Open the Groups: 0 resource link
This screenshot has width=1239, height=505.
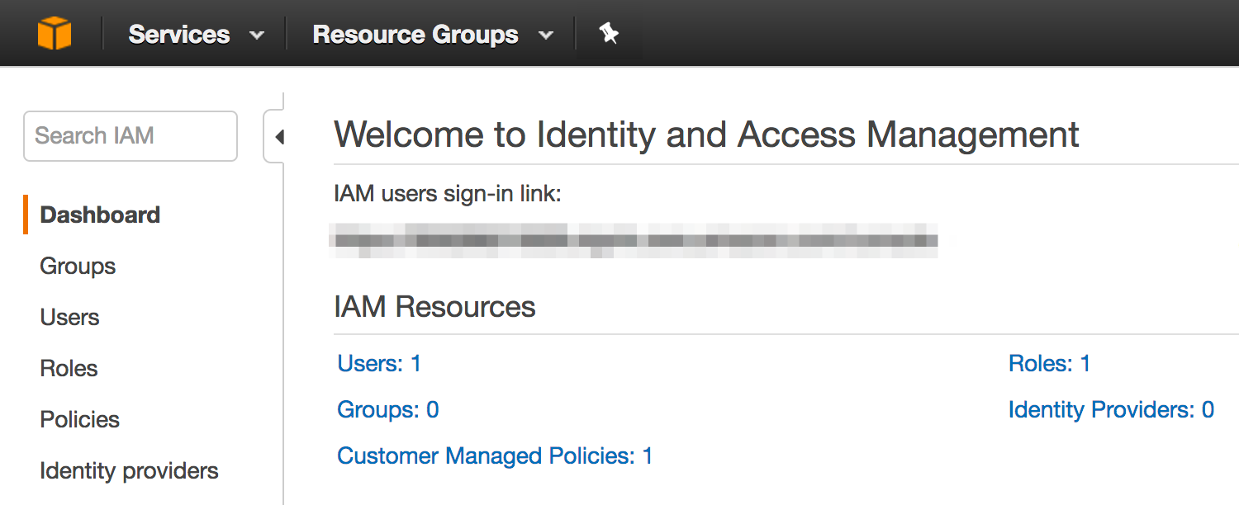click(x=388, y=409)
